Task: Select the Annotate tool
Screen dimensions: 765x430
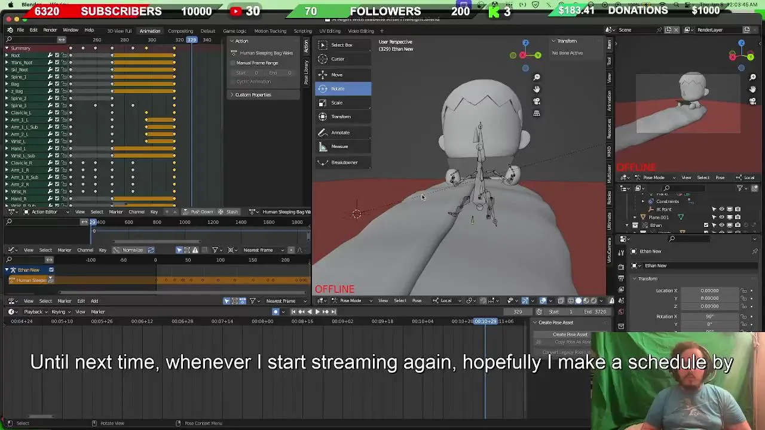Action: pyautogui.click(x=342, y=133)
